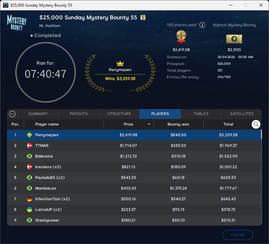Image resolution: width=269 pixels, height=244 pixels.
Task: Click the Mystery Bounty logo
Action: (x=17, y=22)
